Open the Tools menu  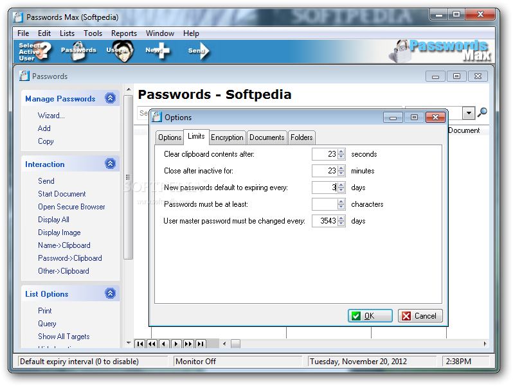tap(93, 33)
